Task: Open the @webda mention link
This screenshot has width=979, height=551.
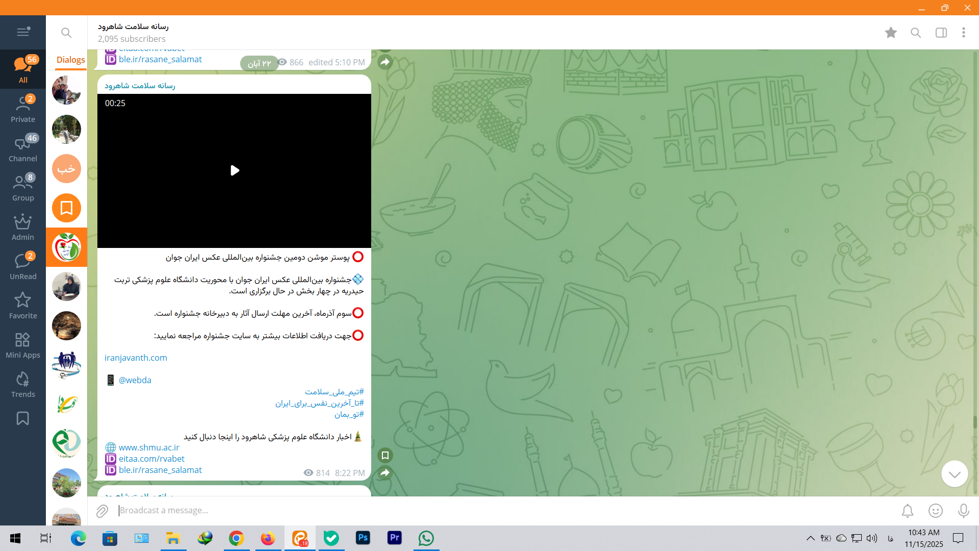Action: pyautogui.click(x=135, y=380)
